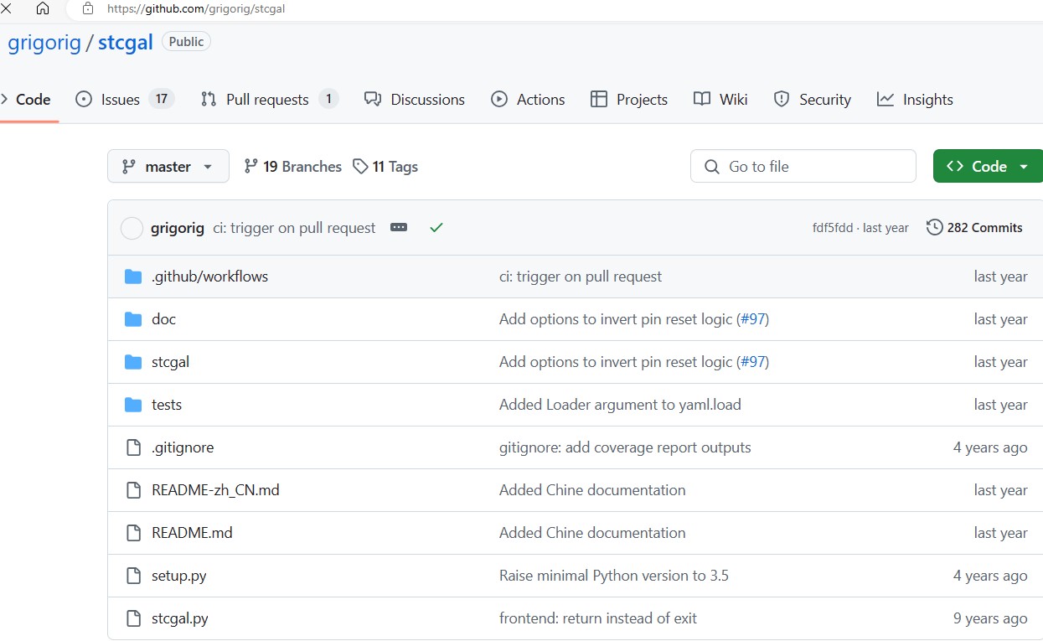The width and height of the screenshot is (1043, 641).
Task: Click the Issues circle-dot icon
Action: point(84,99)
